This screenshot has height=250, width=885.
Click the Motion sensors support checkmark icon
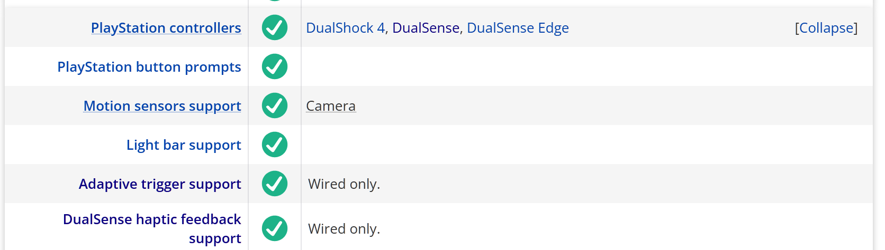pyautogui.click(x=274, y=105)
